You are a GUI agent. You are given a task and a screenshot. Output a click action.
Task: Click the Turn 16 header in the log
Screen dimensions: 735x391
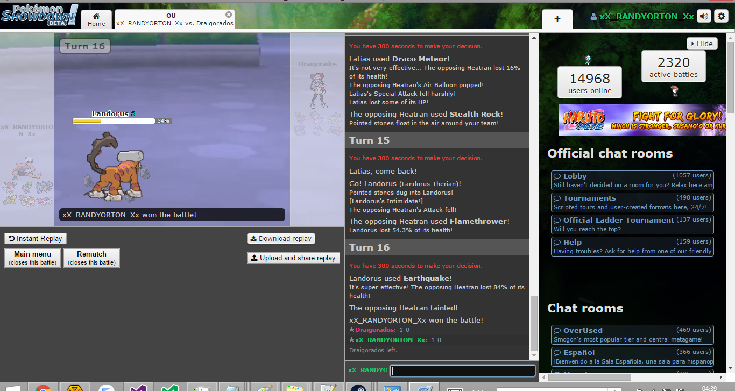[437, 247]
